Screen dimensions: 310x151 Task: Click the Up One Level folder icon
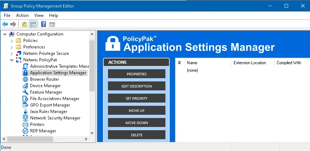click(24, 24)
